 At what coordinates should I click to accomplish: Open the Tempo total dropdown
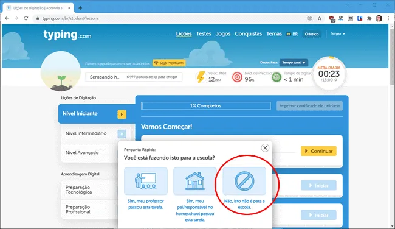pos(294,62)
